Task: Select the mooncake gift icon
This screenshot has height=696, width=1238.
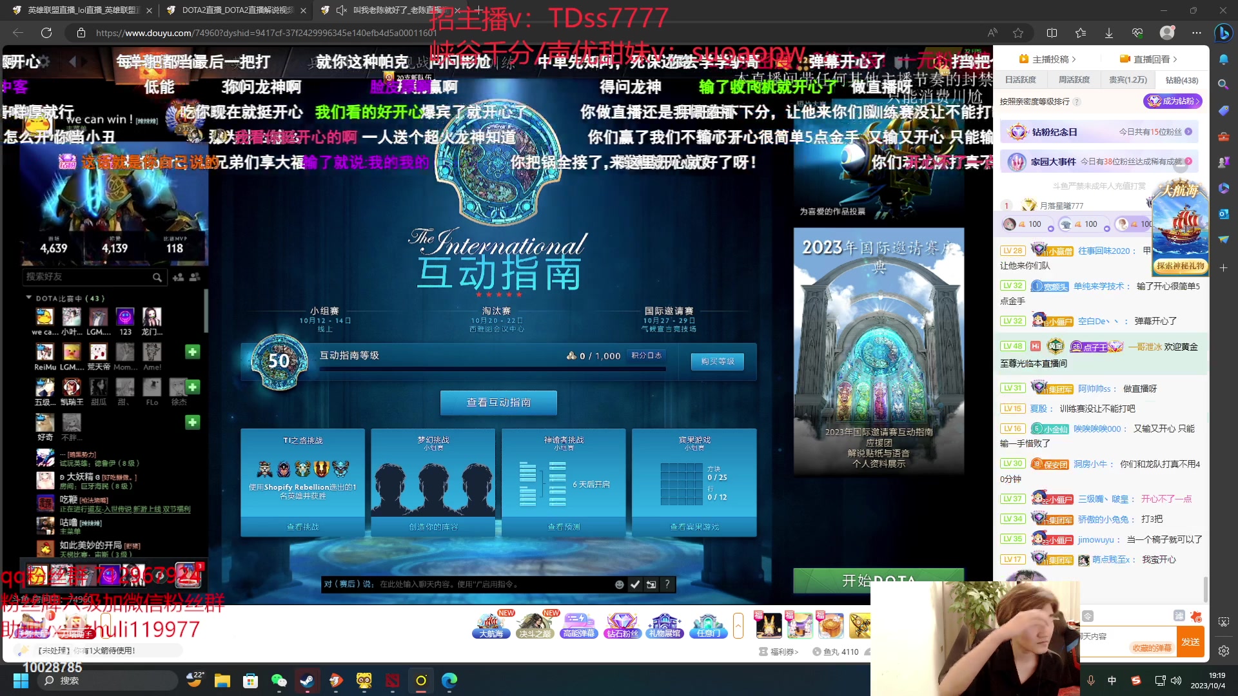Action: point(830,625)
